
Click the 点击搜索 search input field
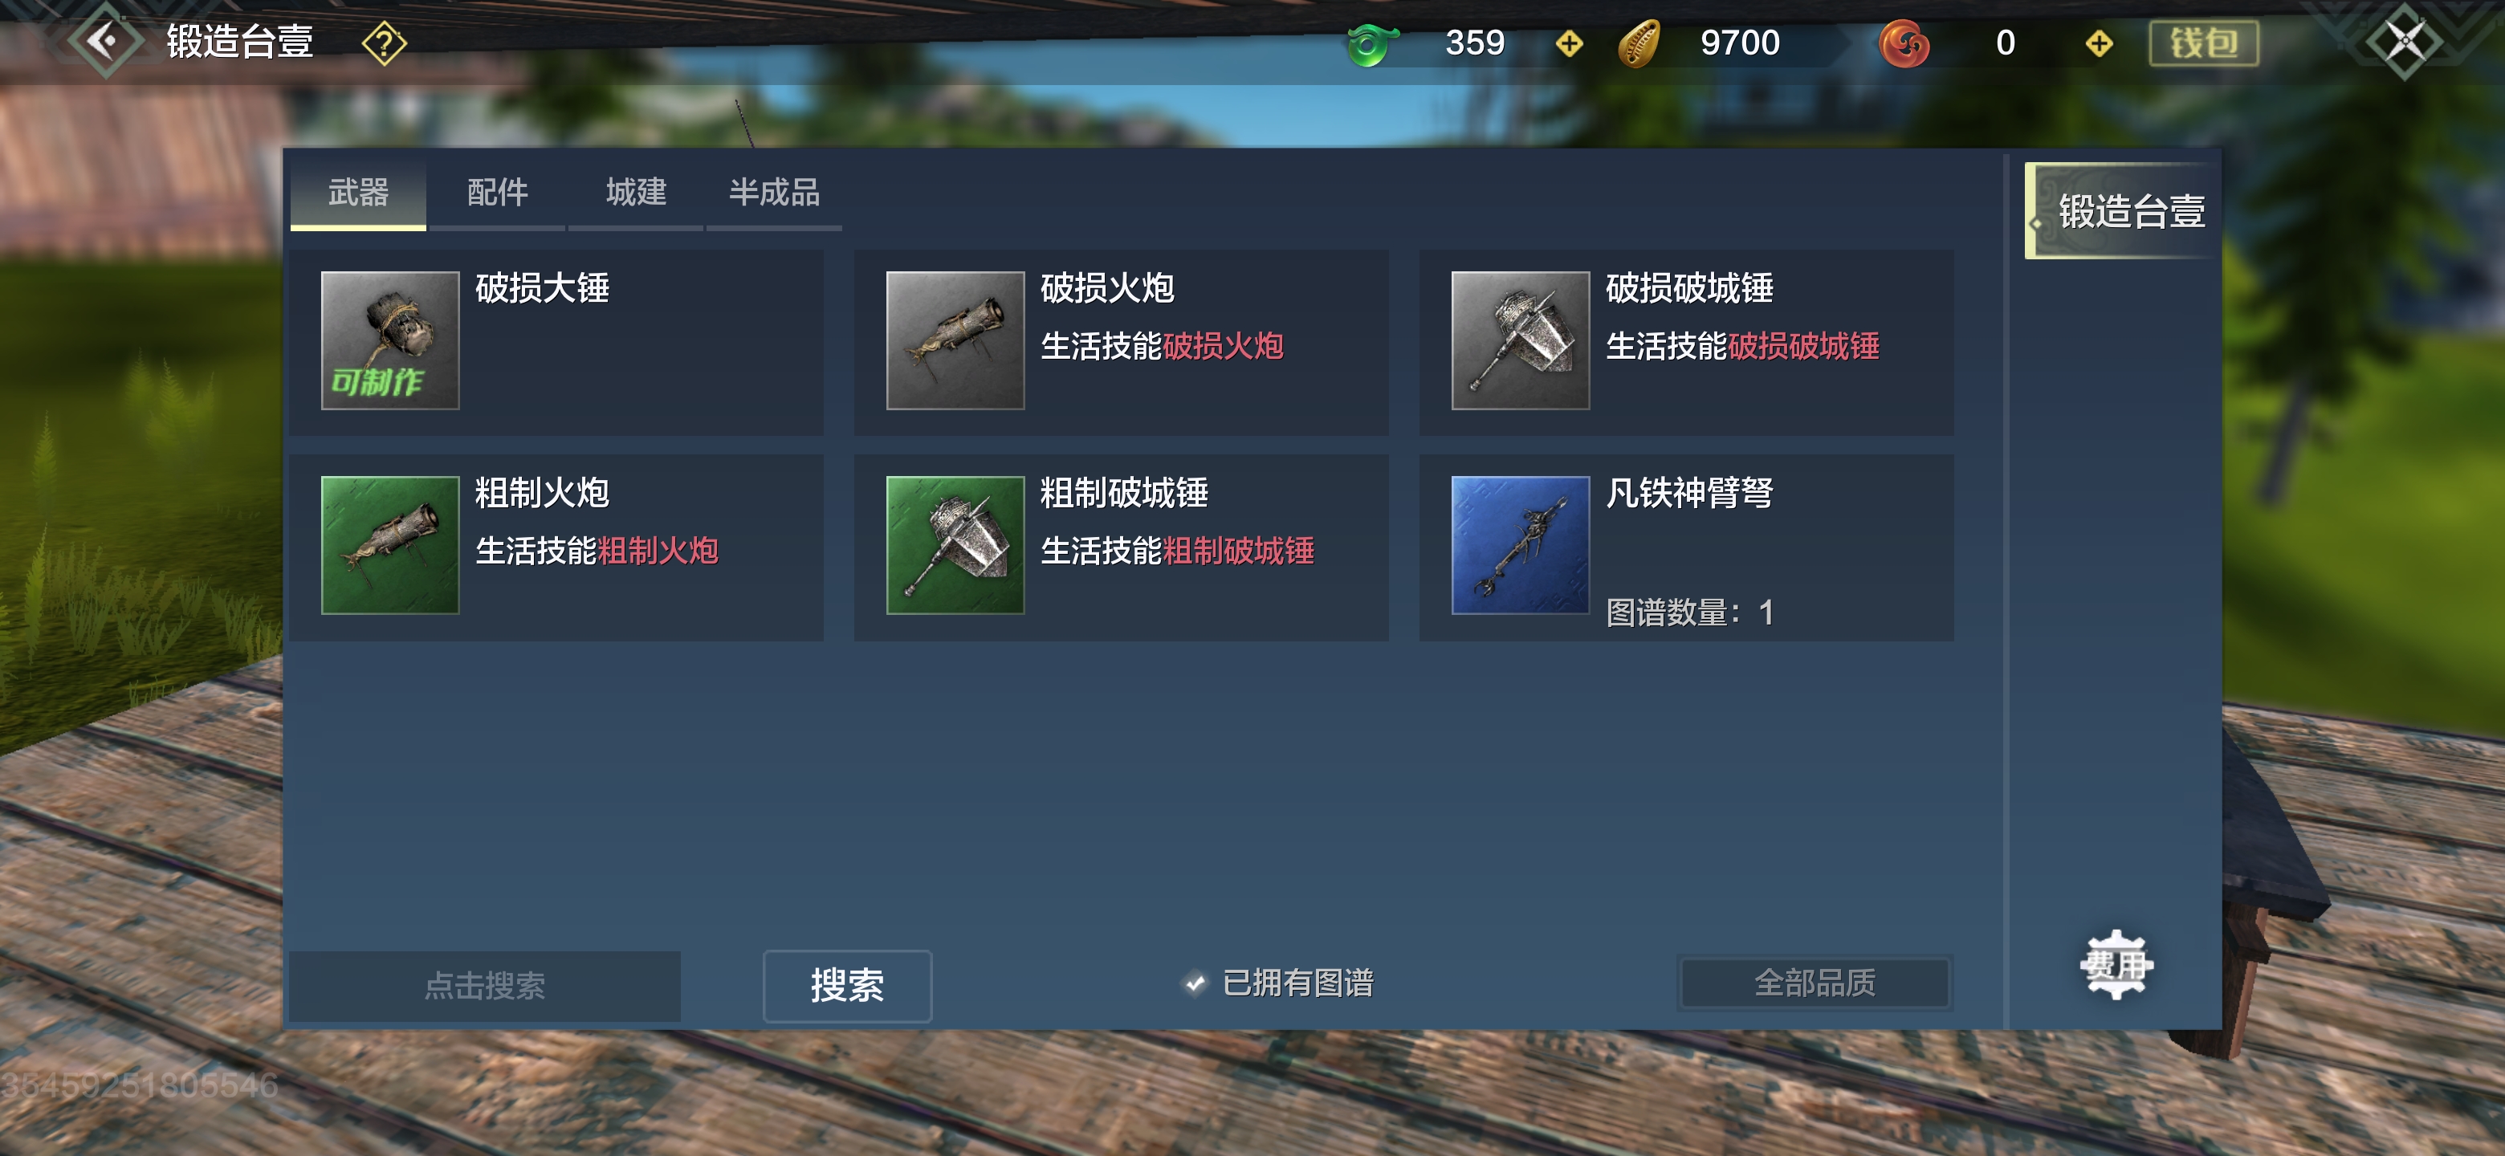click(x=484, y=986)
